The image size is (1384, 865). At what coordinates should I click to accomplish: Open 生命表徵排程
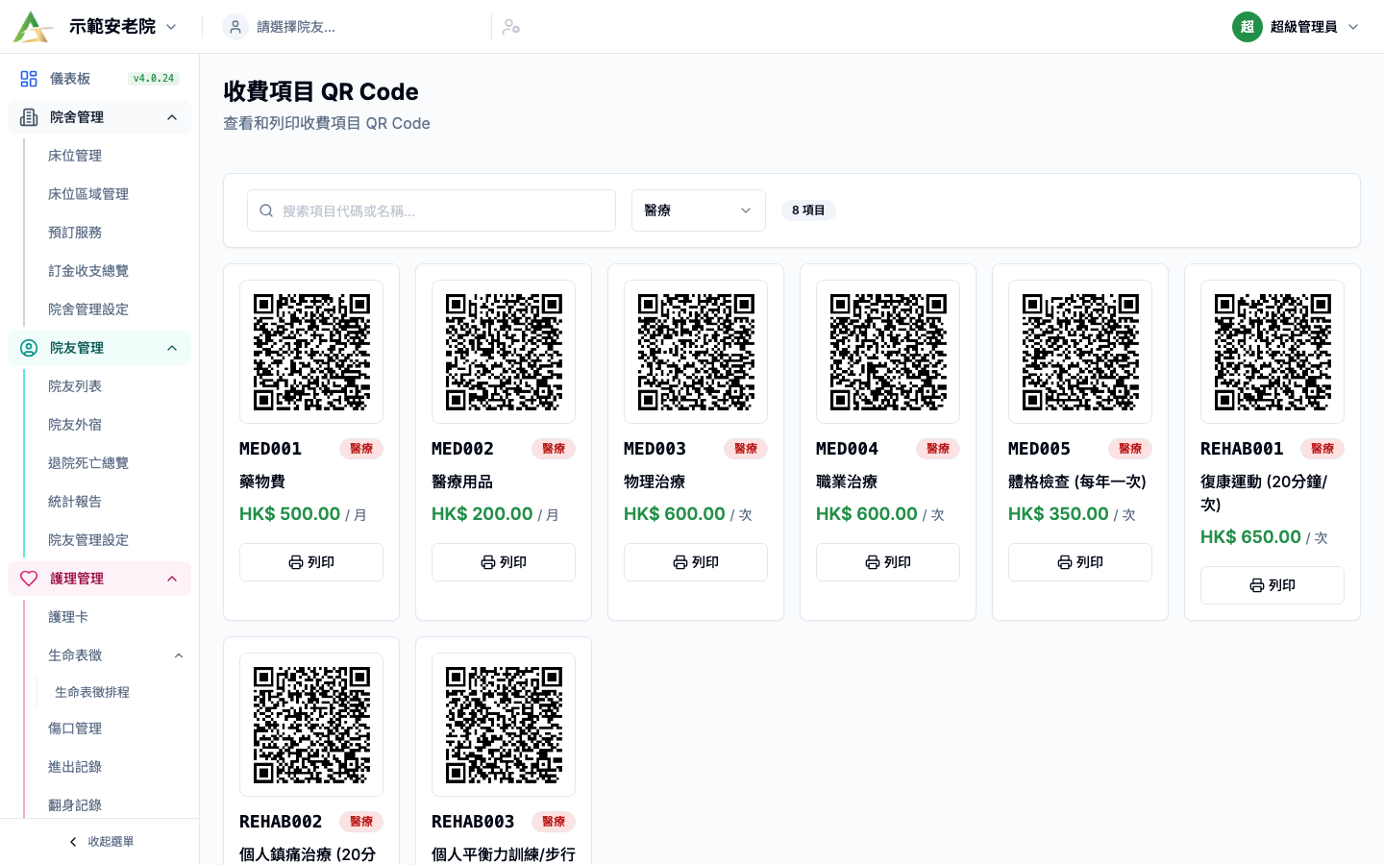(92, 692)
